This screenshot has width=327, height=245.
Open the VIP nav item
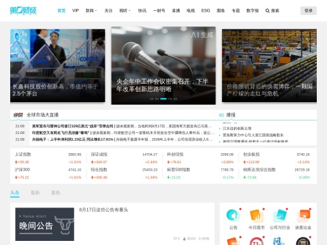pos(76,11)
